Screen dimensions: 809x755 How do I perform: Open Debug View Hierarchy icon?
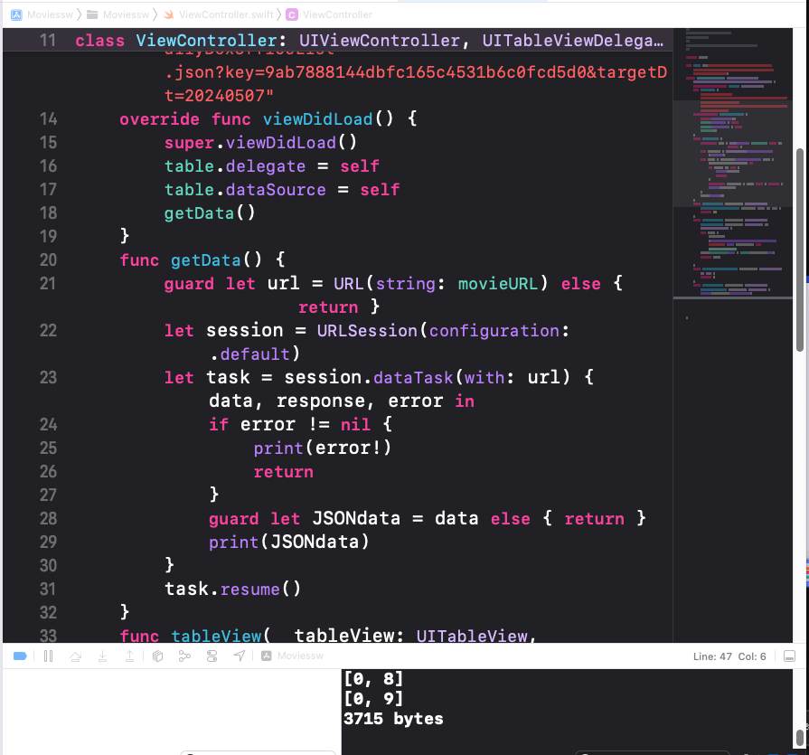pos(158,656)
